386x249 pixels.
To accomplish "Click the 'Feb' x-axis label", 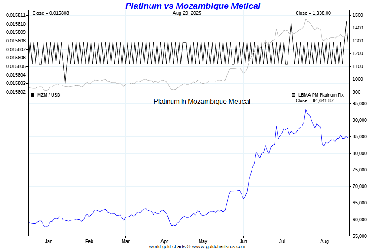I will tap(89, 241).
